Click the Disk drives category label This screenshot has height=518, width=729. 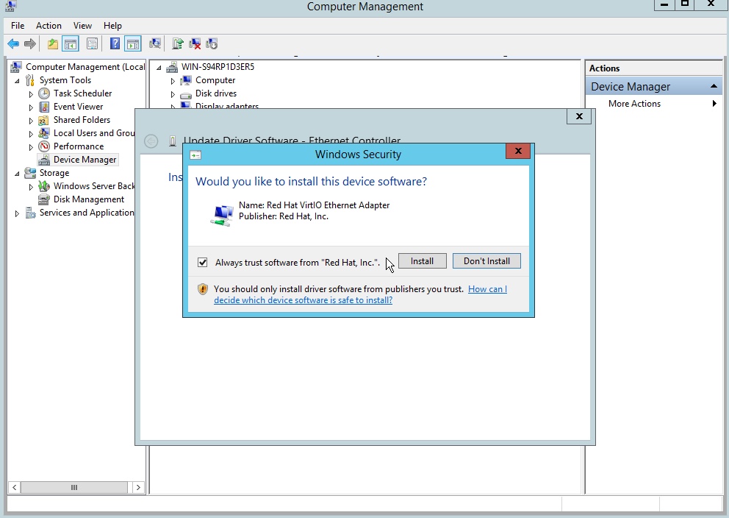click(216, 93)
